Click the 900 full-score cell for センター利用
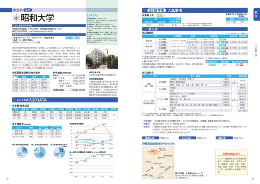The image size is (260, 184). point(31,137)
